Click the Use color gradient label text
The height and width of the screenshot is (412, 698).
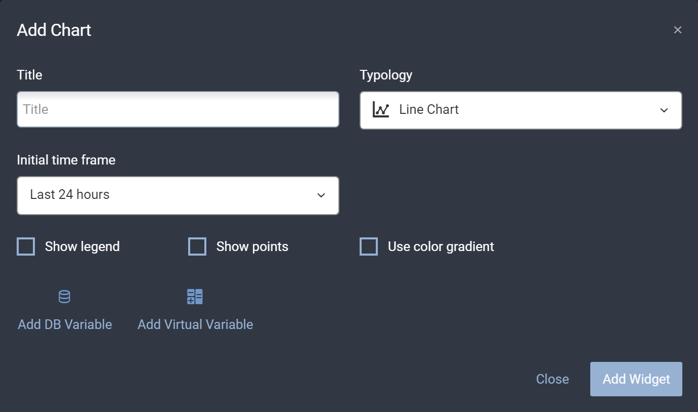tap(441, 246)
